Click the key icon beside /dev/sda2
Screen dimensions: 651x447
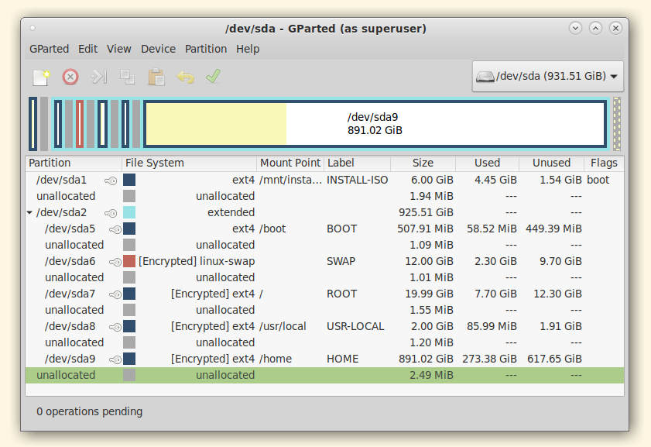pyautogui.click(x=111, y=213)
